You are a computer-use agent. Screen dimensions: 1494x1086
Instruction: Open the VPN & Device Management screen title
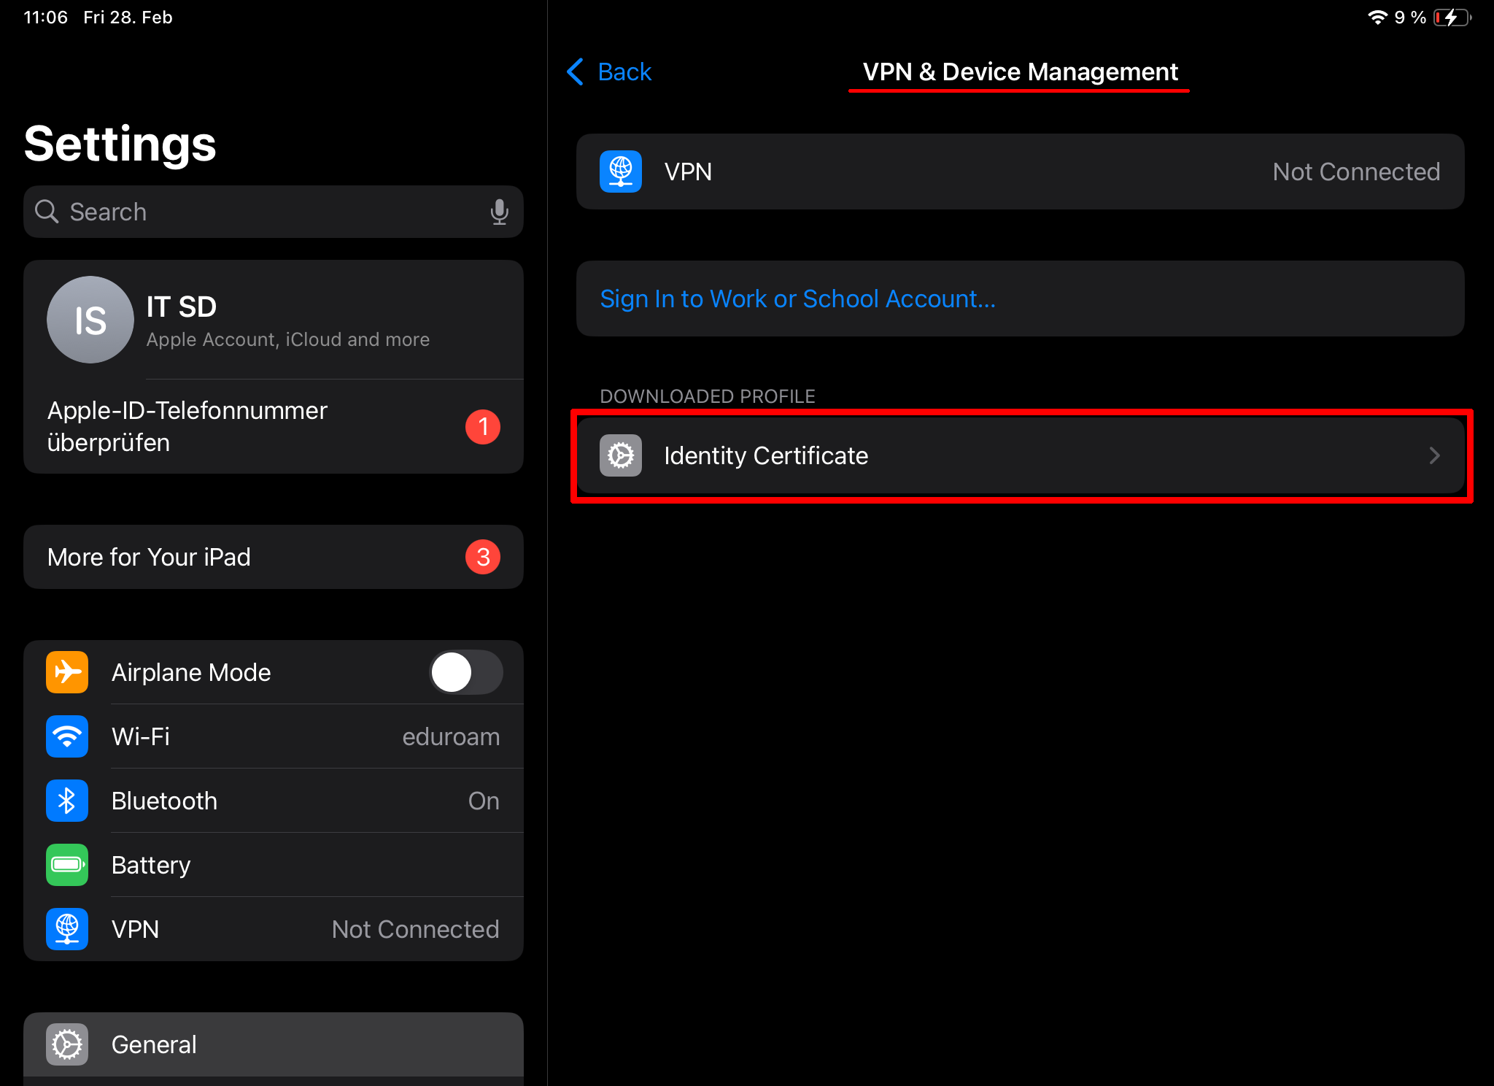point(1019,72)
